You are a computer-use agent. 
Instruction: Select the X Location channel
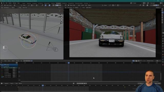(7, 69)
